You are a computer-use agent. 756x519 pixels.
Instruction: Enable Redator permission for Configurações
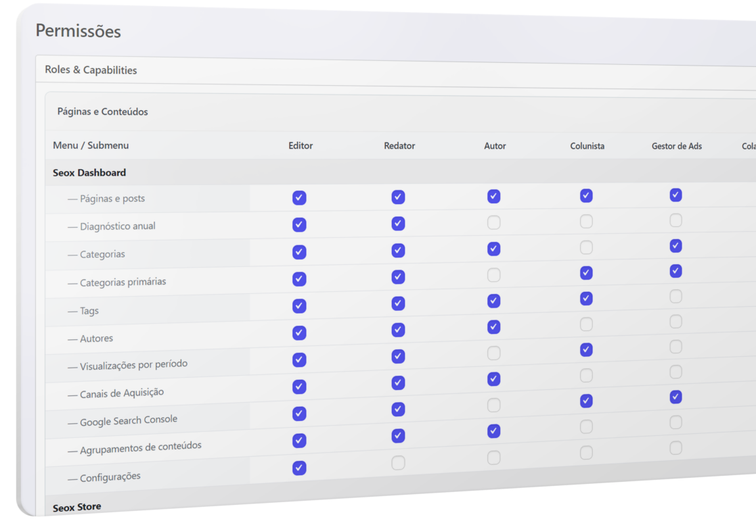398,463
